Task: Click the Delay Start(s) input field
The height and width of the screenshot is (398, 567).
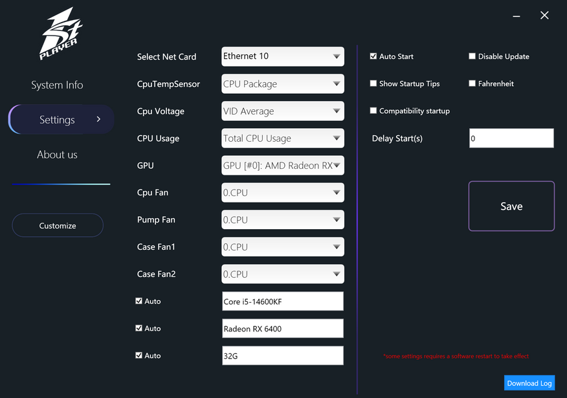Action: (511, 138)
